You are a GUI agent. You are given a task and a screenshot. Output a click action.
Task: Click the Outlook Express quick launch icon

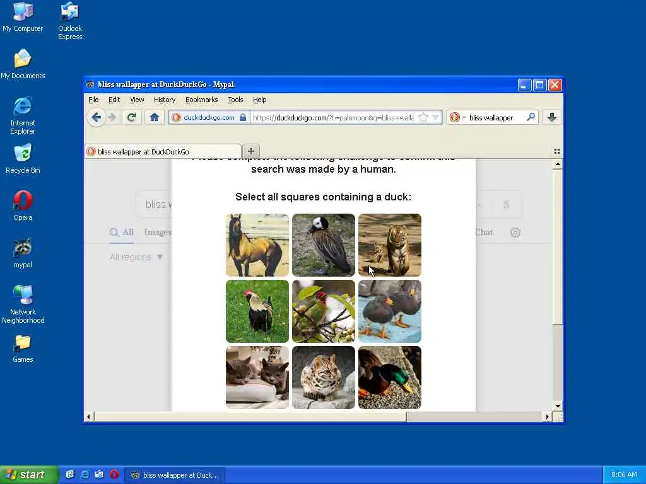click(x=99, y=475)
